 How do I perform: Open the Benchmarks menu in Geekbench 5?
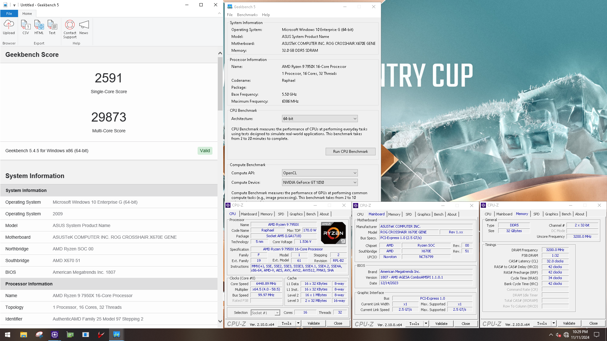click(x=247, y=15)
